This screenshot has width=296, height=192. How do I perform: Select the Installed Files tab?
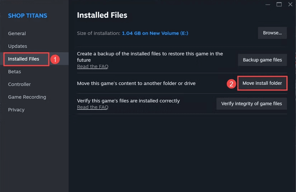[24, 59]
